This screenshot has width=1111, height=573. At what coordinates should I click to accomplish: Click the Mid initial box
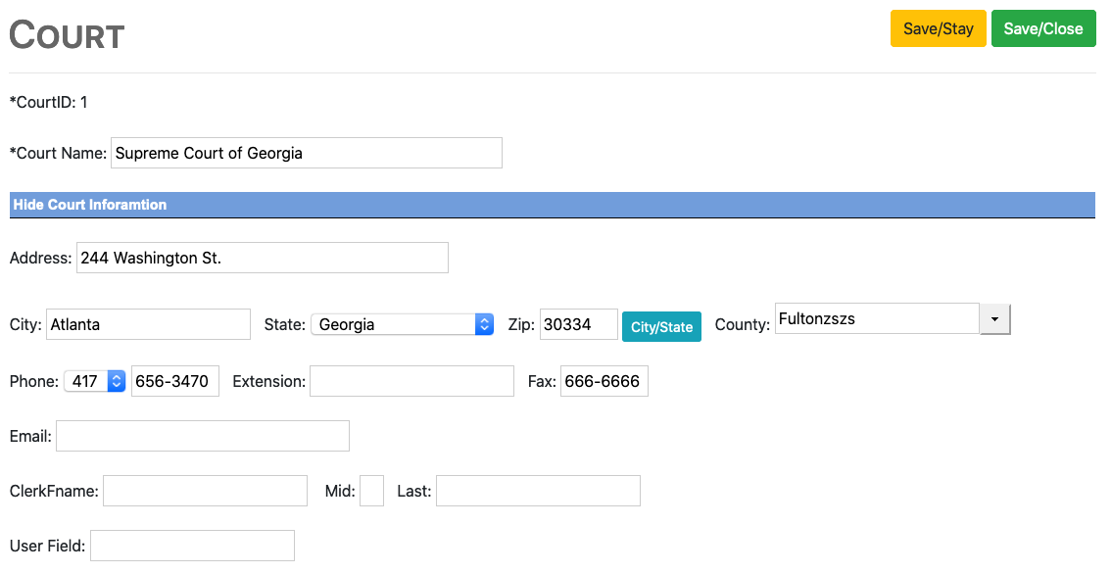point(371,491)
